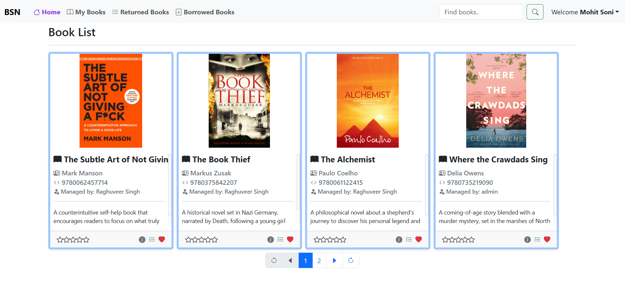Click 'Managed by: admin' text
The image size is (625, 282).
(x=472, y=192)
